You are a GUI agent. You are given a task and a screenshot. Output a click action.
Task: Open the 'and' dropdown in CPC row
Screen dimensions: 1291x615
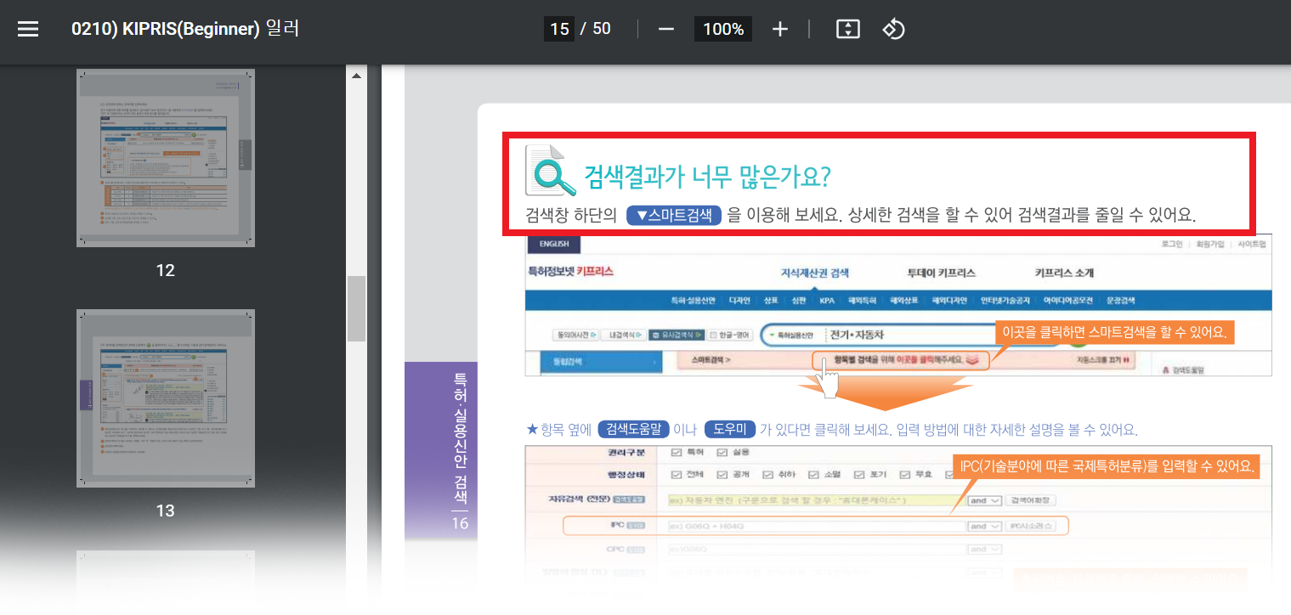985,550
